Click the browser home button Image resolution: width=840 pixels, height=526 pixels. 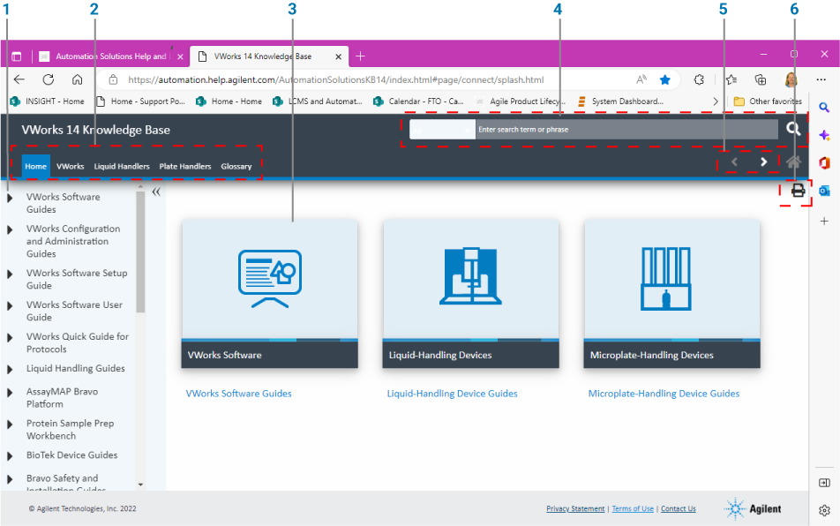coord(77,79)
